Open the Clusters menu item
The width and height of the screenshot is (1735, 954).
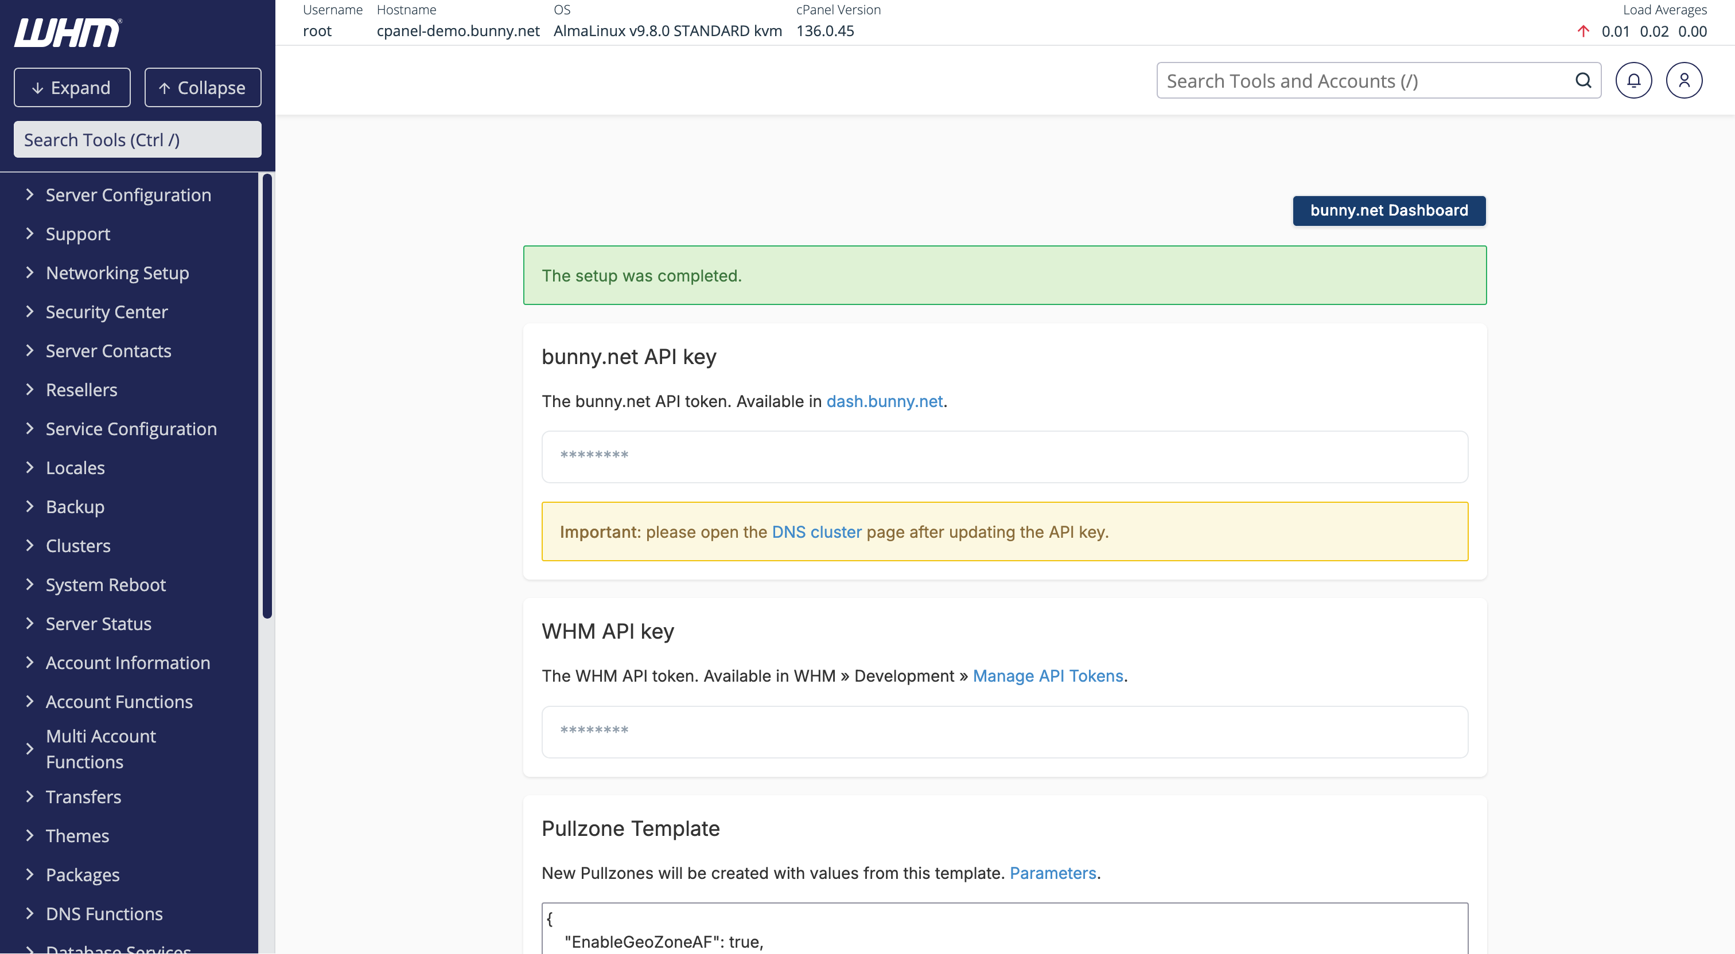tap(78, 546)
